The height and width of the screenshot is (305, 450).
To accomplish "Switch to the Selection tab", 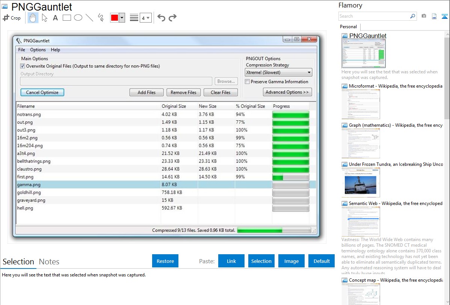I will click(x=18, y=262).
